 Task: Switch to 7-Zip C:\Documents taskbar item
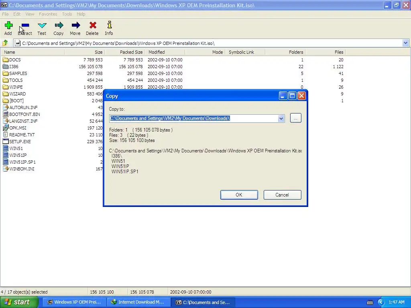coord(203,302)
